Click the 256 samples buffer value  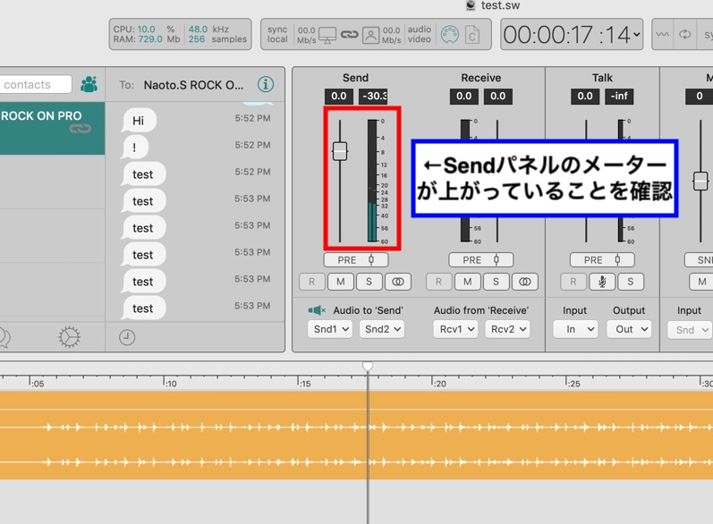coord(197,39)
